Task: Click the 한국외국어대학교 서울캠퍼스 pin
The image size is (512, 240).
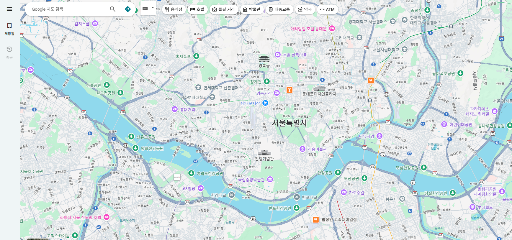Action: pyautogui.click(x=405, y=20)
